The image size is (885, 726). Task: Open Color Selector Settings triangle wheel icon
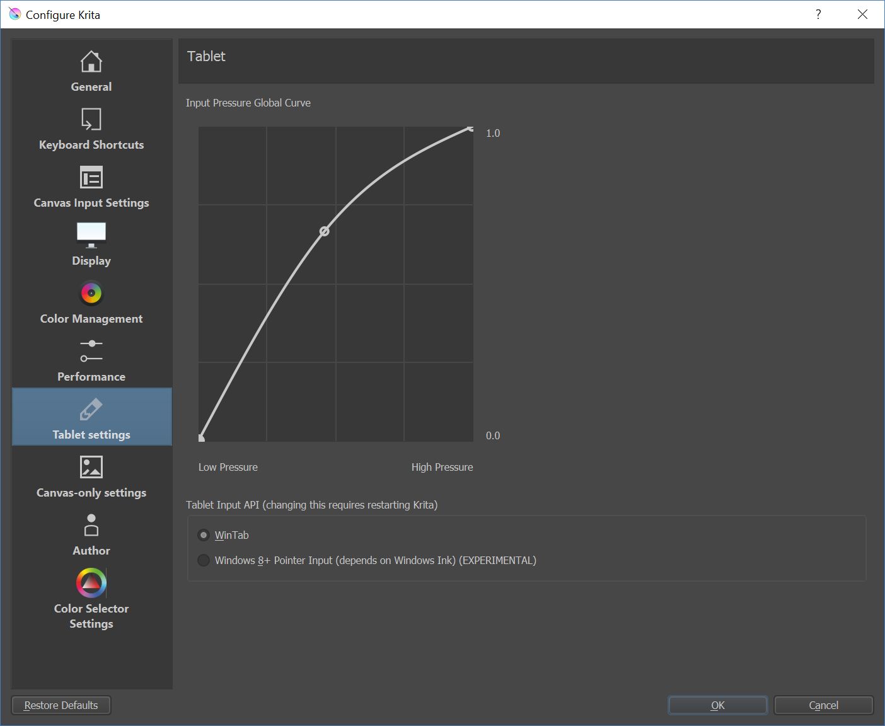coord(91,583)
